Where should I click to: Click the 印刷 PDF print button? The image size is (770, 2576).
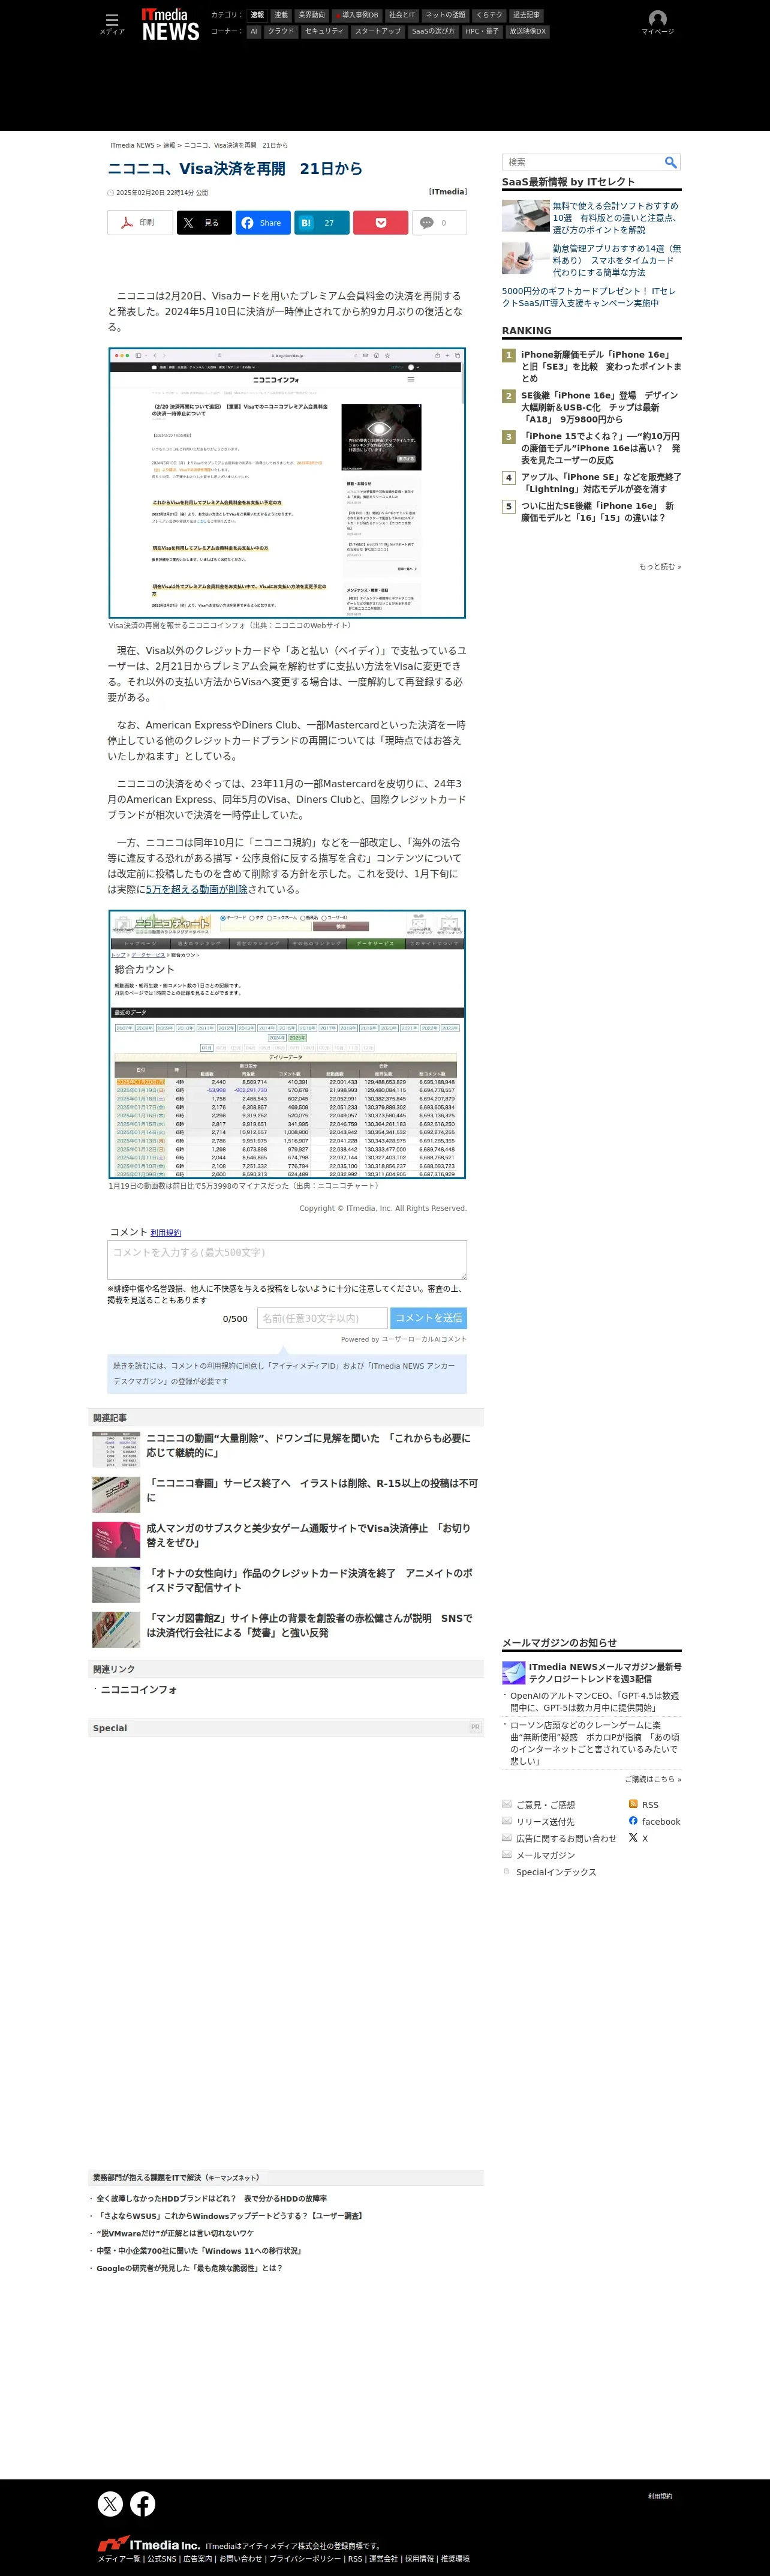click(140, 223)
